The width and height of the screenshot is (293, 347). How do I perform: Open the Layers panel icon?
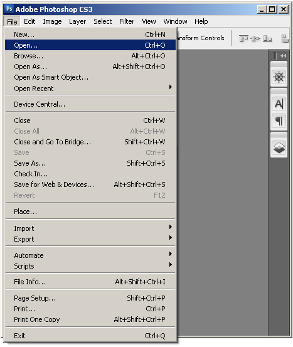(279, 148)
